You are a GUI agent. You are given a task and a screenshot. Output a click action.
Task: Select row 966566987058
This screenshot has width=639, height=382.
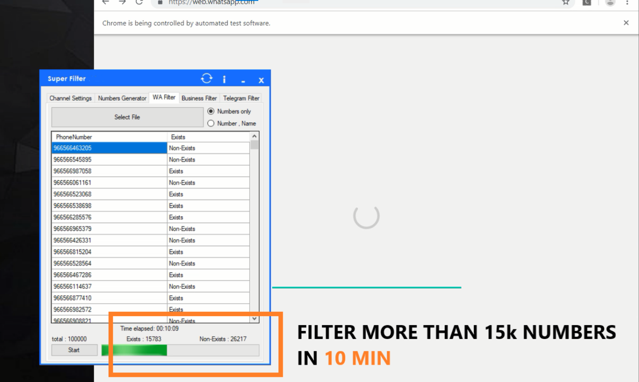pyautogui.click(x=151, y=171)
